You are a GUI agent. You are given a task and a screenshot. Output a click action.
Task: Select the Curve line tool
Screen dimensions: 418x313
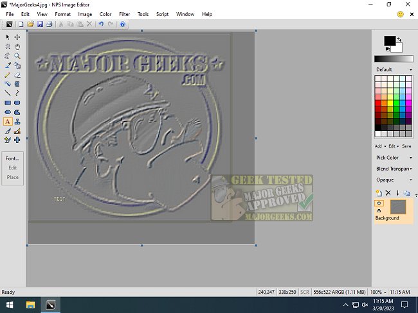(x=17, y=94)
